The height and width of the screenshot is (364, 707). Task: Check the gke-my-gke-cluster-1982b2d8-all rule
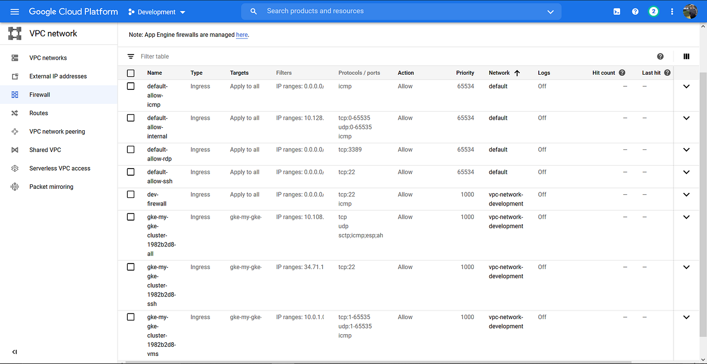pyautogui.click(x=131, y=217)
